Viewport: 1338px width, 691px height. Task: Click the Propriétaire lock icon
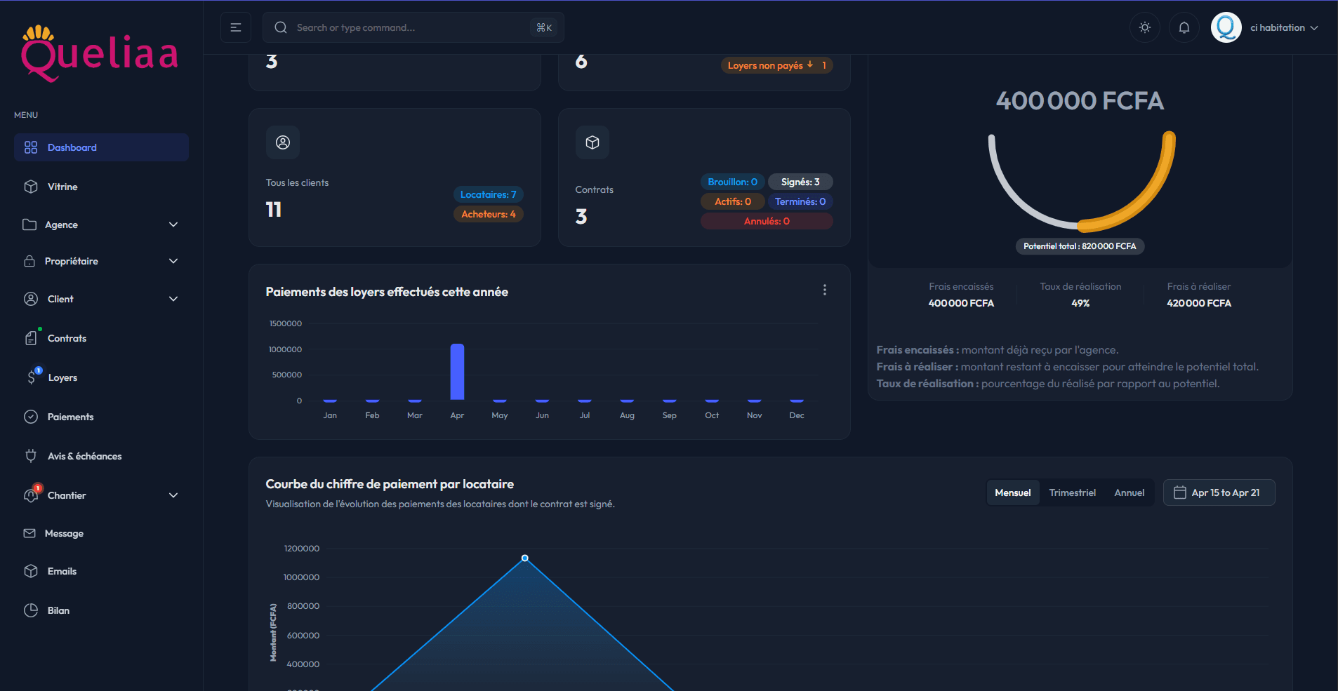click(29, 261)
